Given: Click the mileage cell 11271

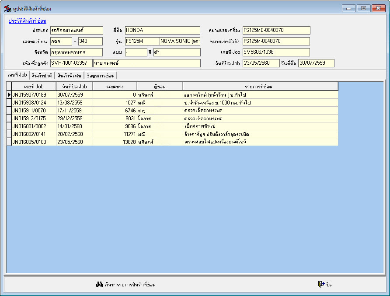Looking at the screenshot, I should coord(115,134).
